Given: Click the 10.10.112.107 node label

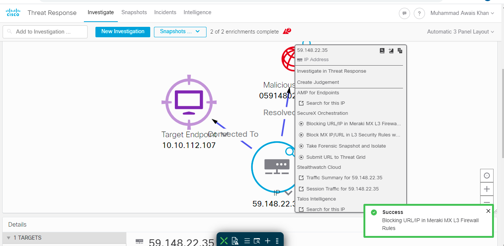Looking at the screenshot, I should (189, 145).
